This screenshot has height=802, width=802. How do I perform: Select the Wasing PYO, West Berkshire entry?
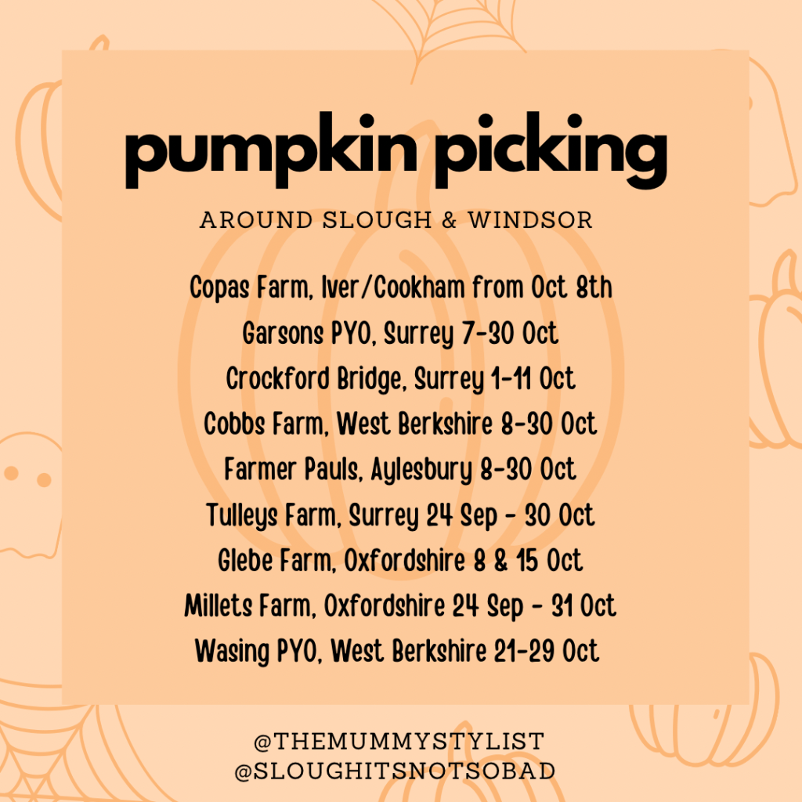pyautogui.click(x=397, y=652)
